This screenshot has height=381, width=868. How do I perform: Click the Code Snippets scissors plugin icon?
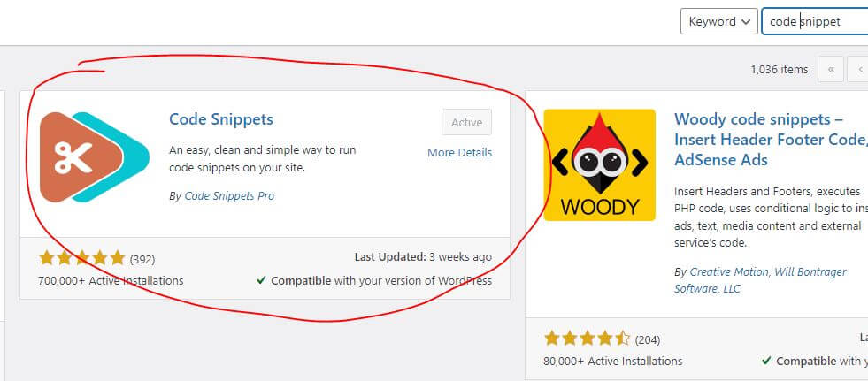pyautogui.click(x=95, y=157)
